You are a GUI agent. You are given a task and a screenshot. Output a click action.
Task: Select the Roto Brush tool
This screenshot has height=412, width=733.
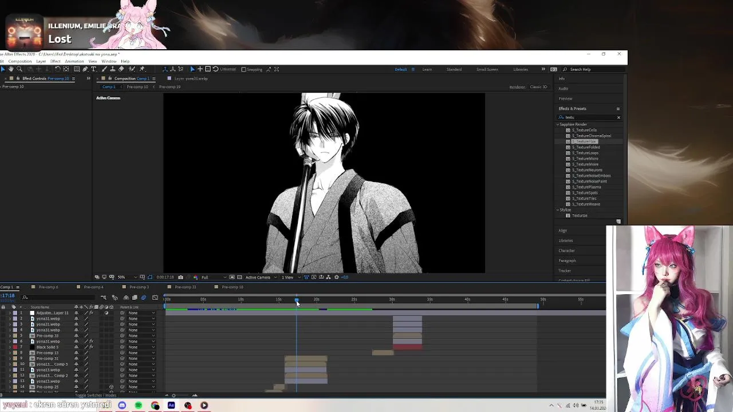pyautogui.click(x=132, y=69)
